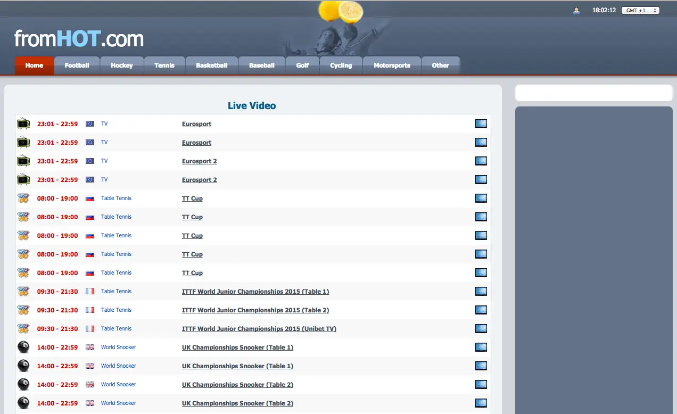Go to the Motorsports tab
This screenshot has height=414, width=677.
392,65
